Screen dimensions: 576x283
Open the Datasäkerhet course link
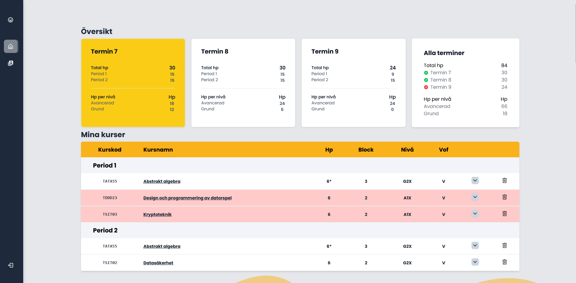click(158, 263)
